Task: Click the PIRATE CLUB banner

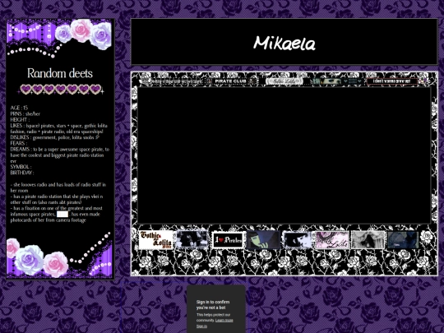Action: tap(231, 81)
